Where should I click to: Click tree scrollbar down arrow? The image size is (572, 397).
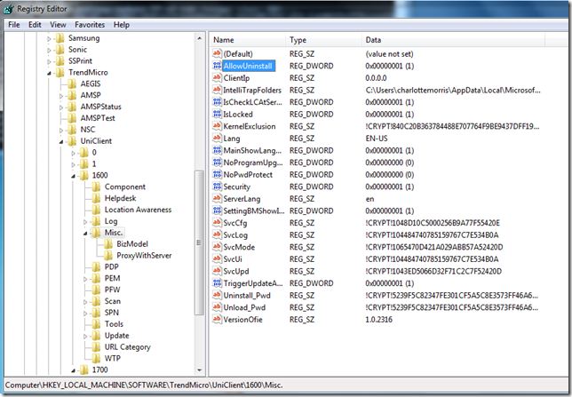[x=199, y=370]
